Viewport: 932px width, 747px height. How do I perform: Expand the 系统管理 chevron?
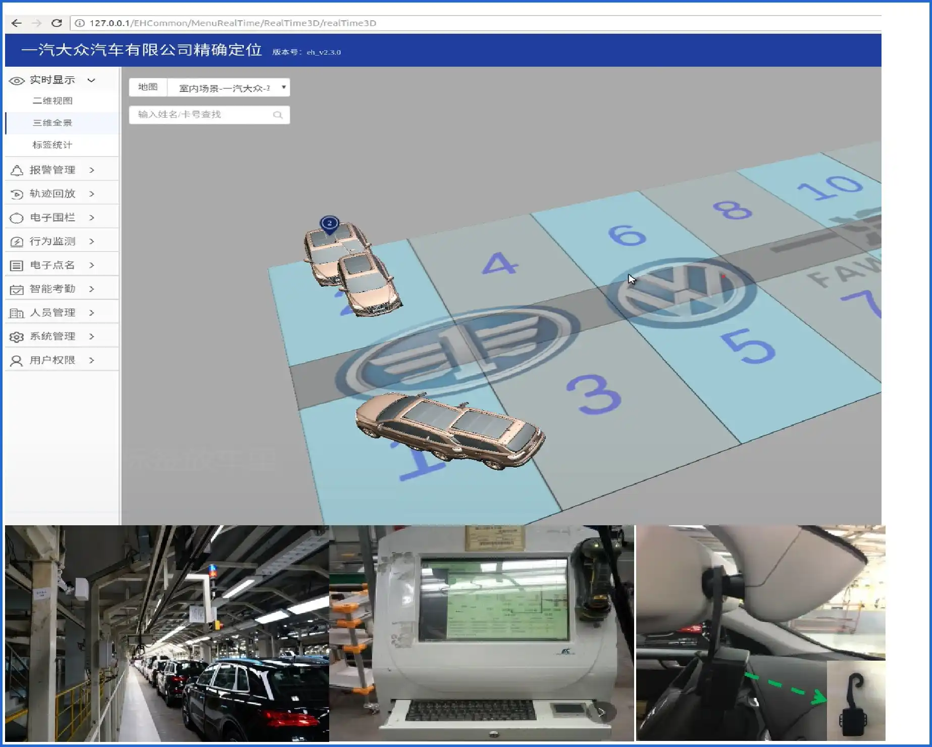(92, 336)
